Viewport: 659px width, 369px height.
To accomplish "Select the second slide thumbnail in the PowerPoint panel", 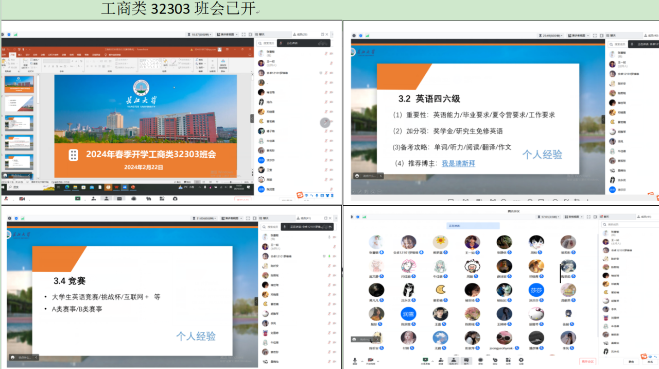I will (x=20, y=104).
